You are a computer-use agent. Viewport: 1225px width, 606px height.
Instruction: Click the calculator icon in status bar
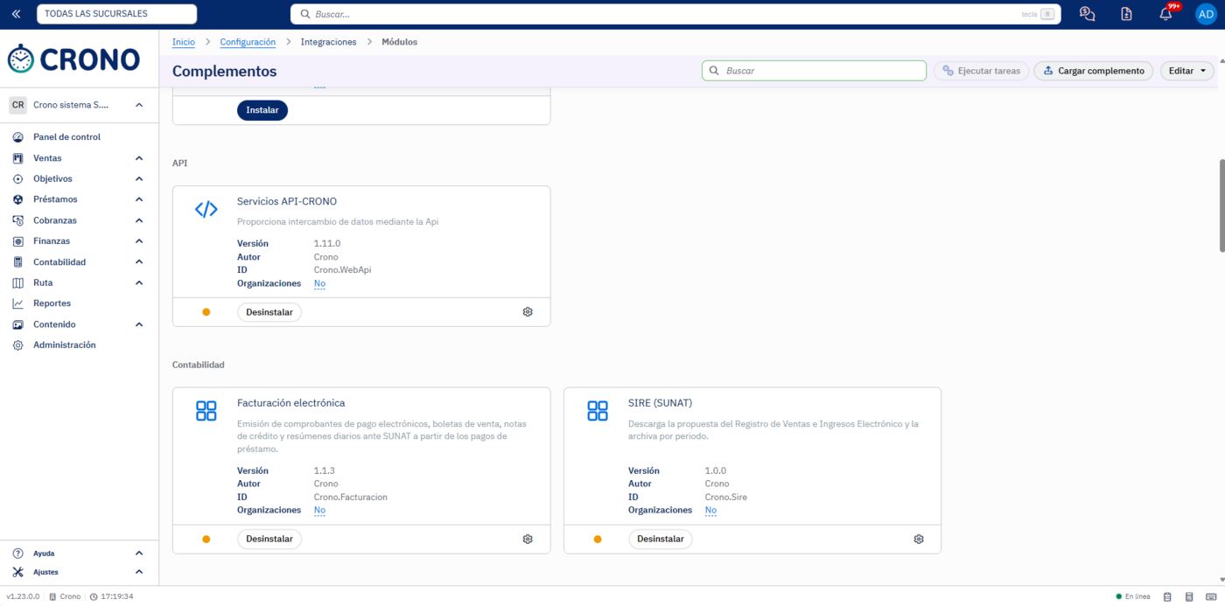click(1189, 597)
